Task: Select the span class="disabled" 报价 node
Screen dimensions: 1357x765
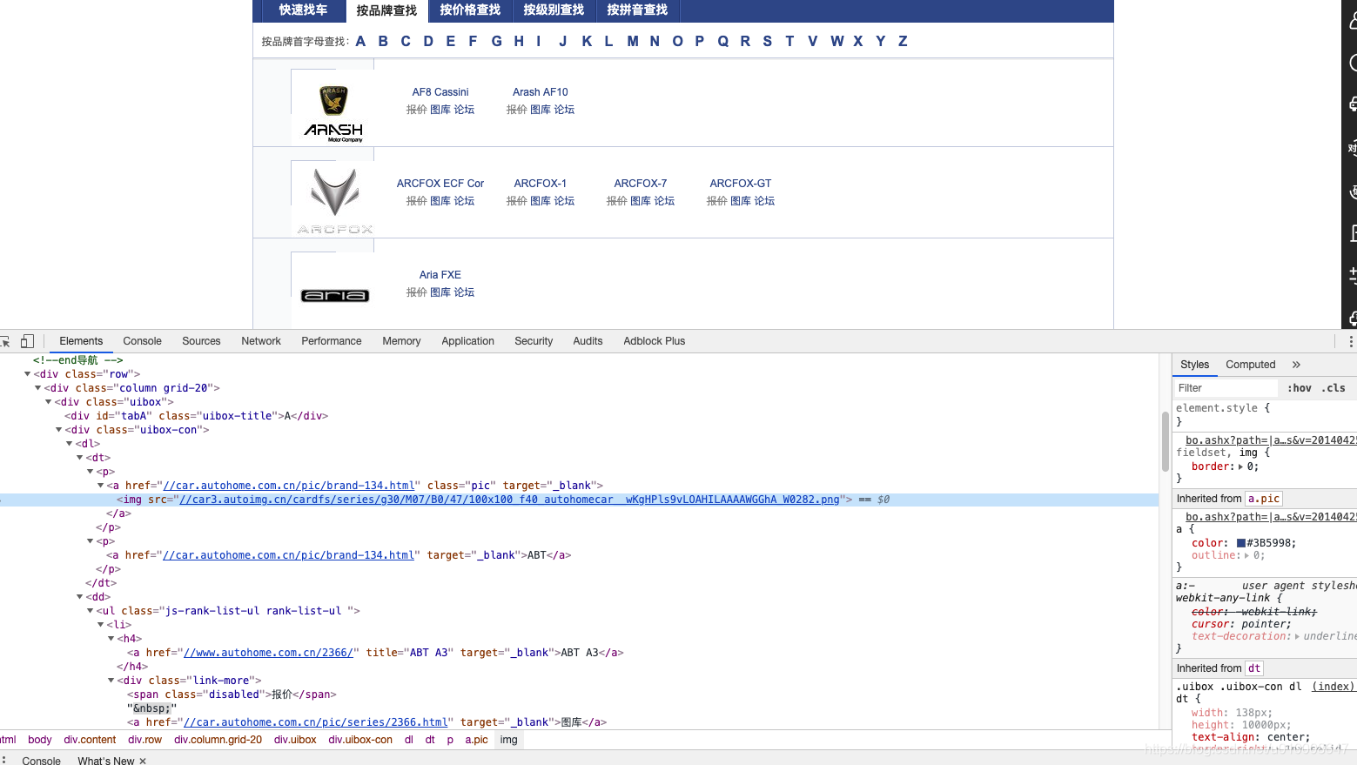Action: pyautogui.click(x=232, y=695)
